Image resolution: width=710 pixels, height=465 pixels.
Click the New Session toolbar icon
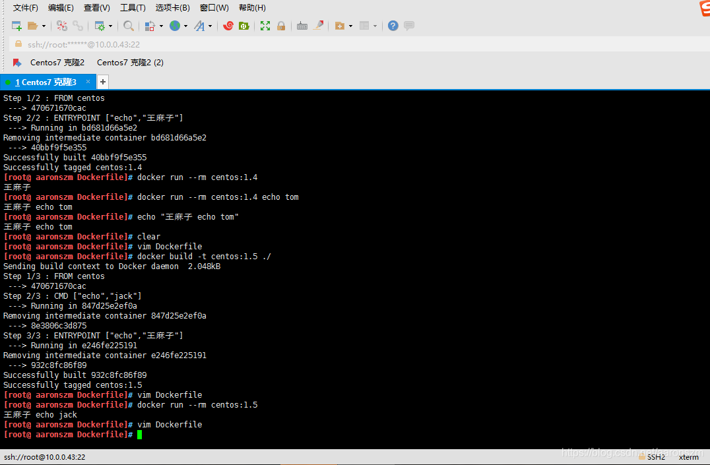[x=16, y=26]
